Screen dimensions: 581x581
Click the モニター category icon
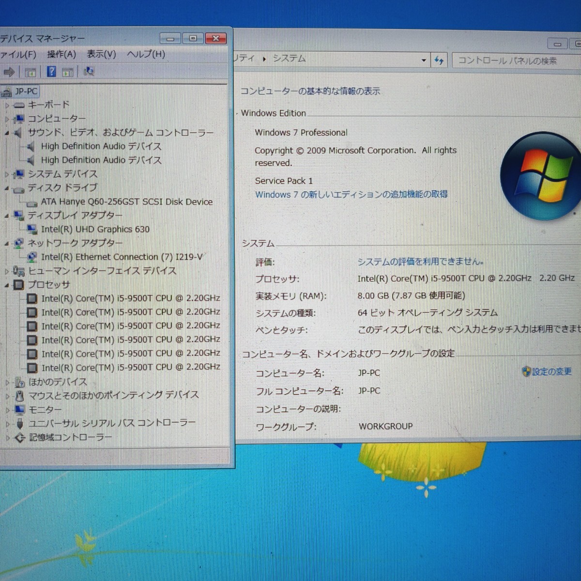pyautogui.click(x=19, y=410)
